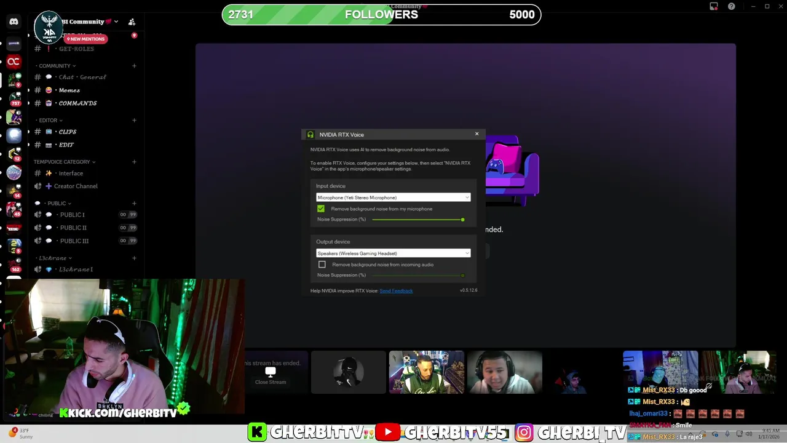Click the invite people icon beside server name

(132, 22)
